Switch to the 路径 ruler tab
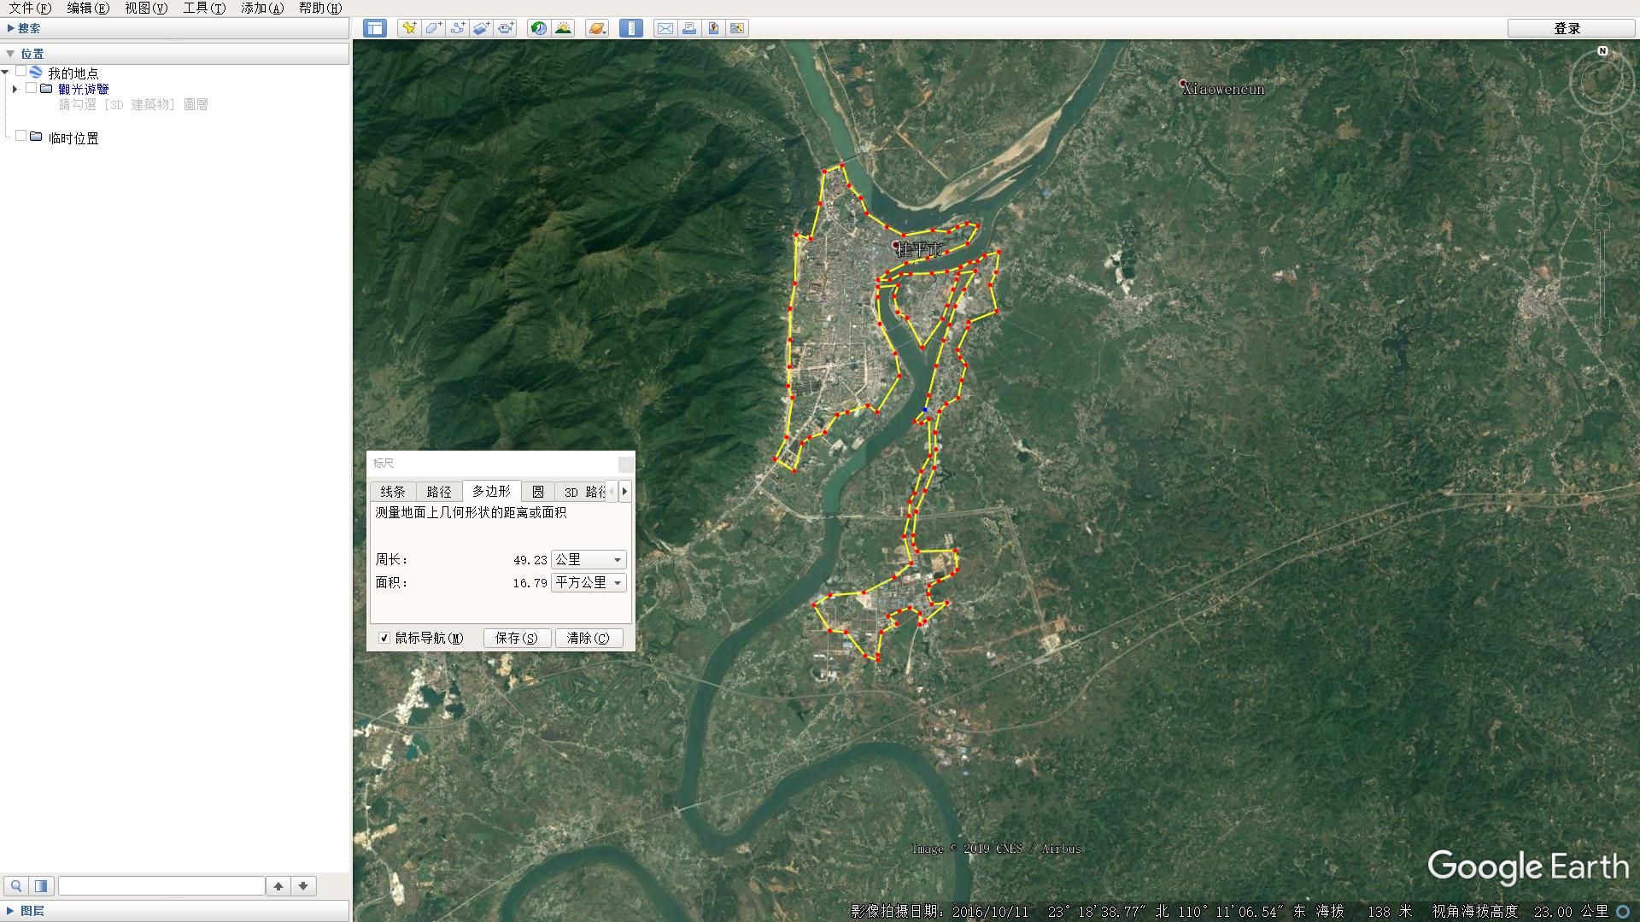Viewport: 1640px width, 922px height. [x=438, y=492]
